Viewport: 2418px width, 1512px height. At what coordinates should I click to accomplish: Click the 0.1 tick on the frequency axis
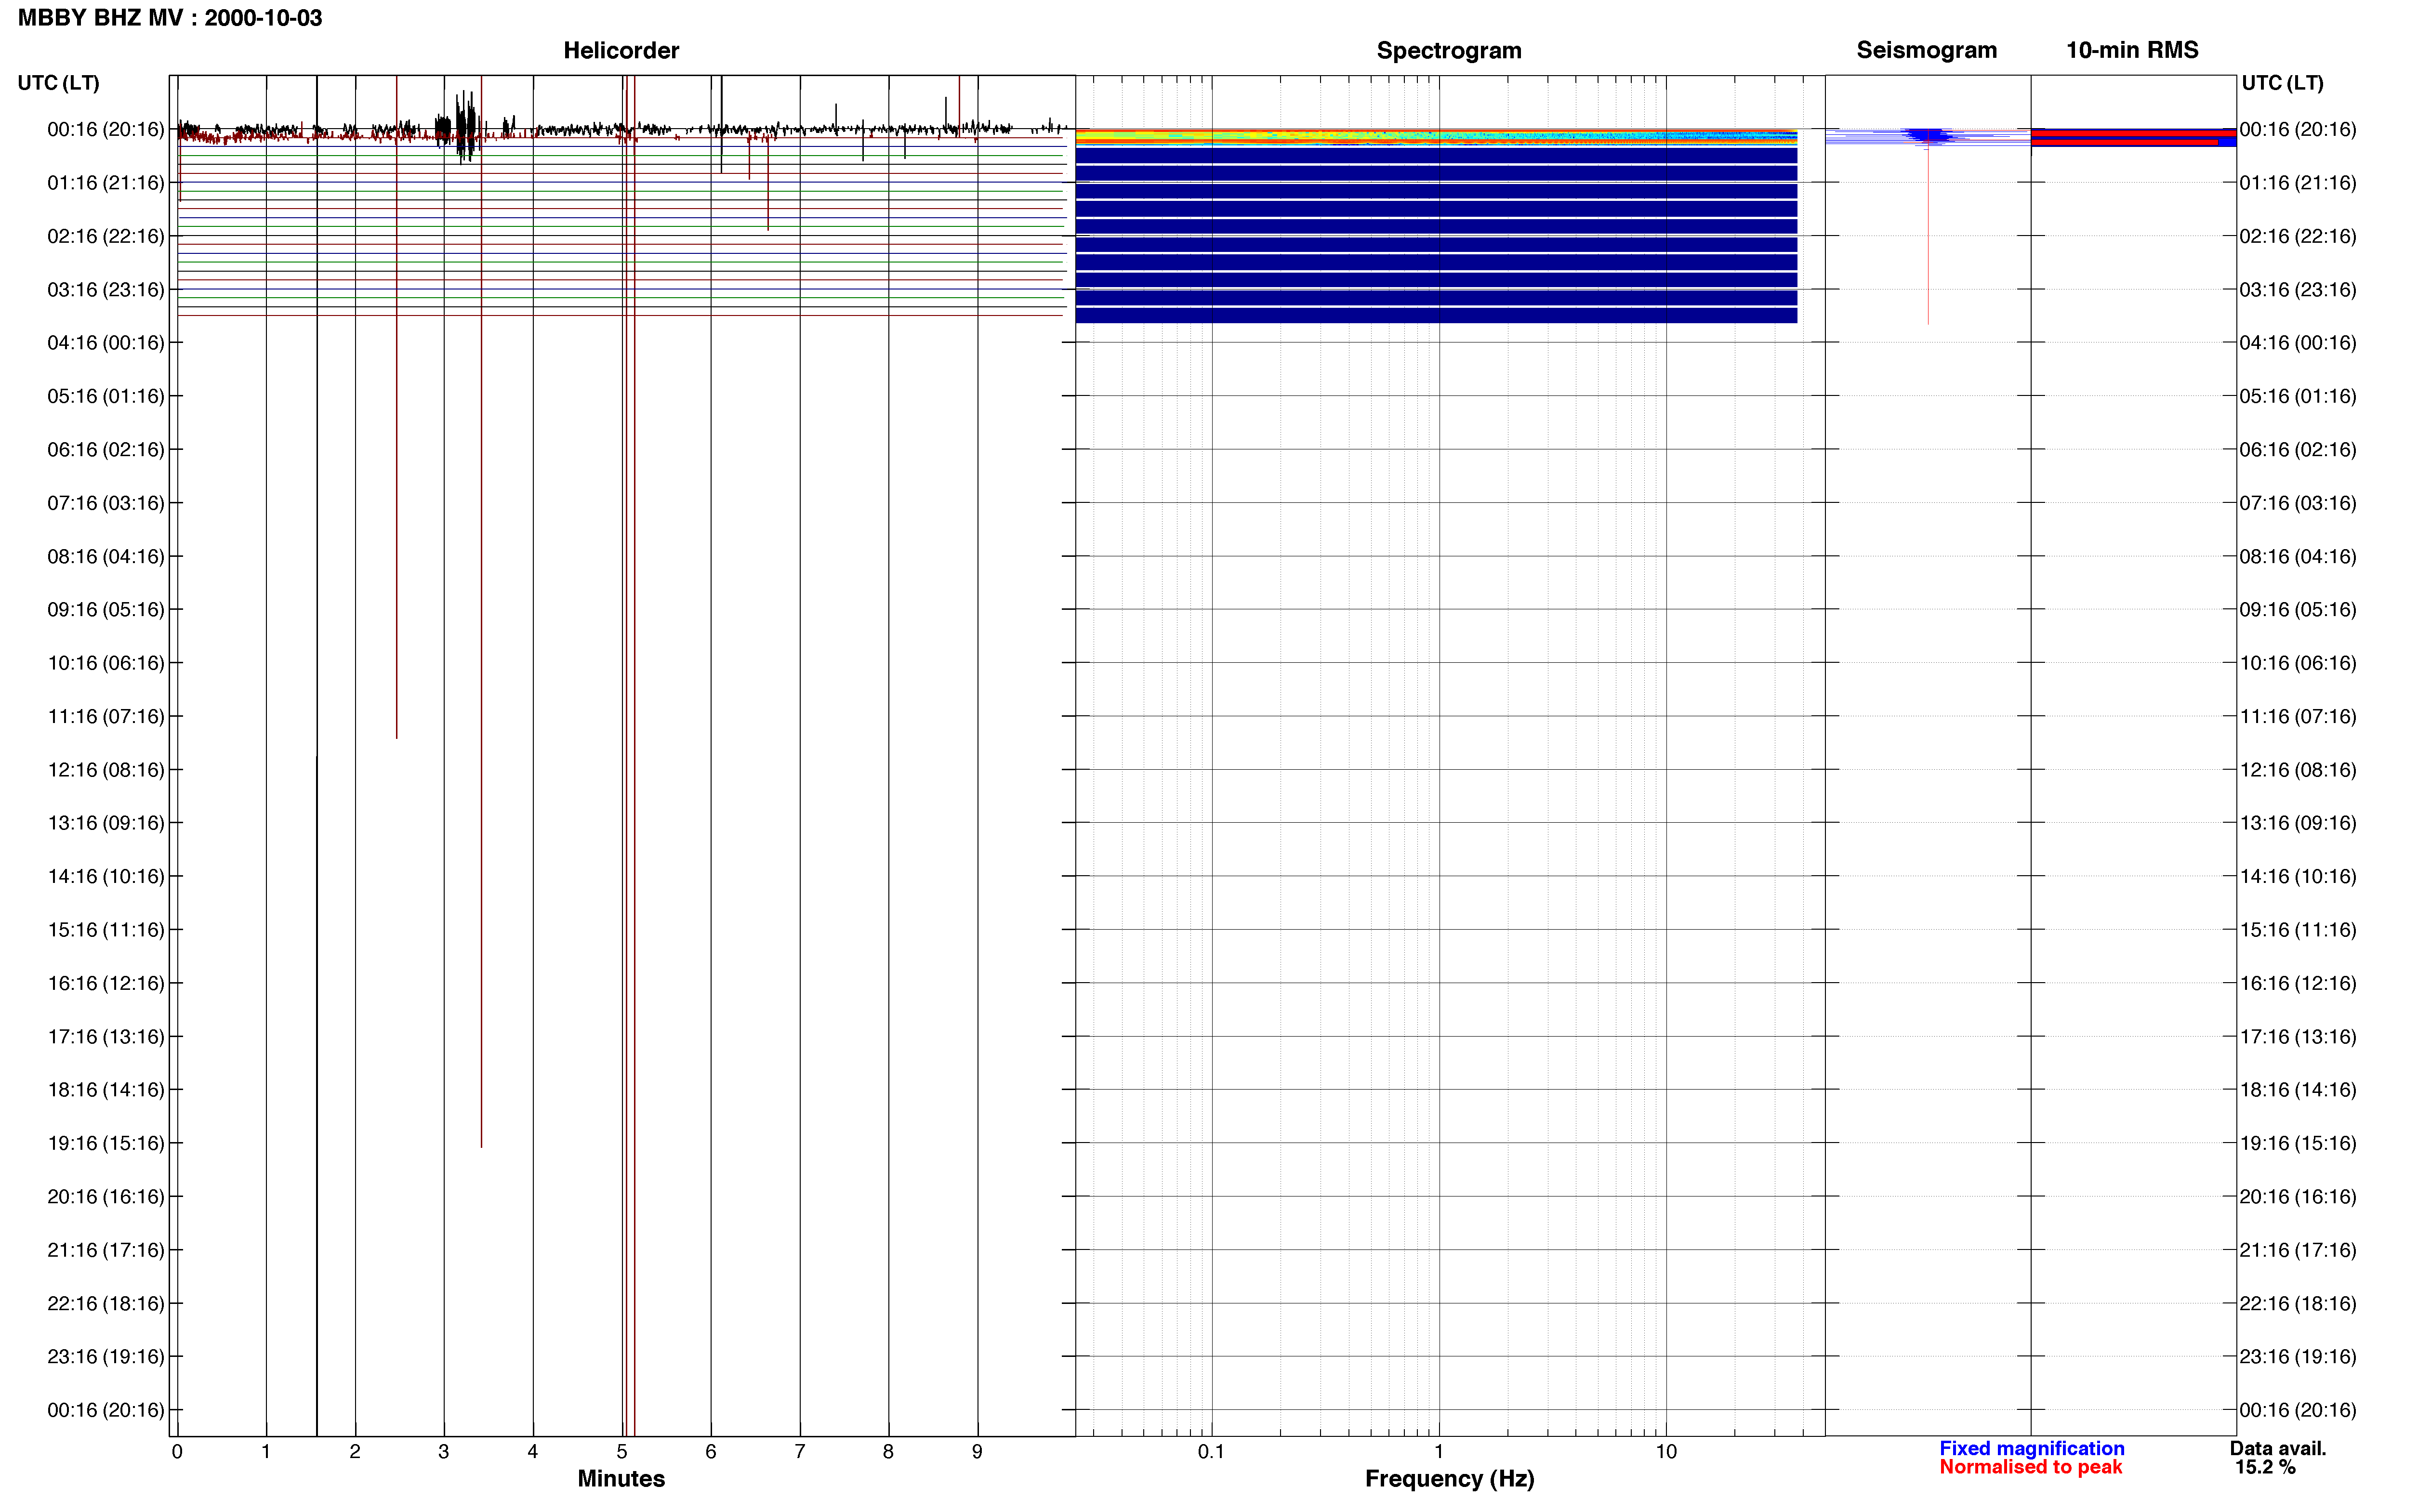[x=1211, y=1451]
